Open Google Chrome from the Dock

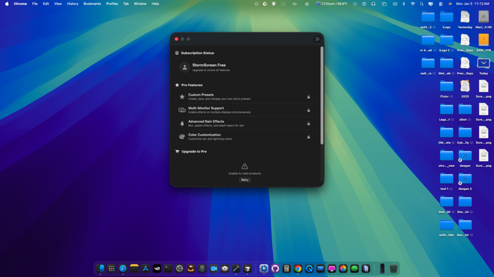(298, 269)
